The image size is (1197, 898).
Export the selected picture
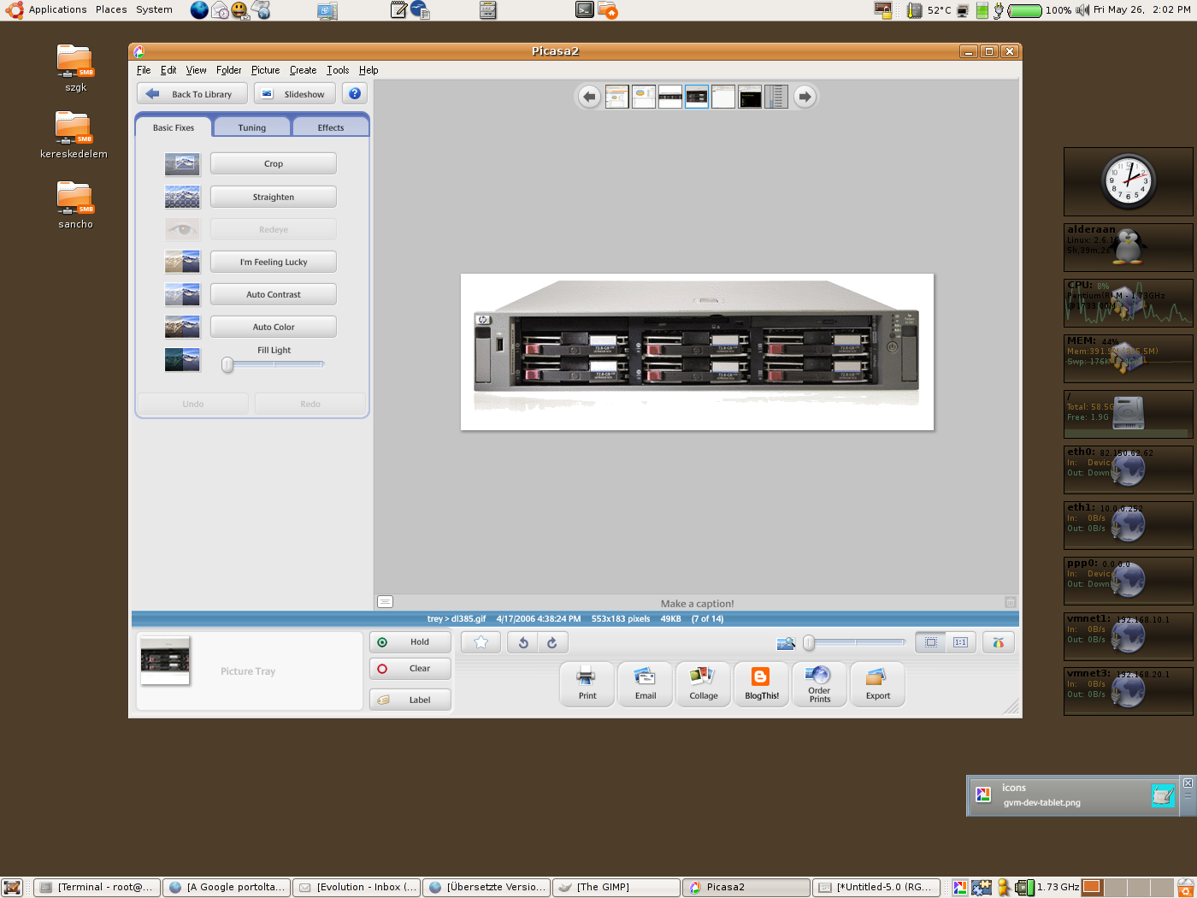coord(878,684)
